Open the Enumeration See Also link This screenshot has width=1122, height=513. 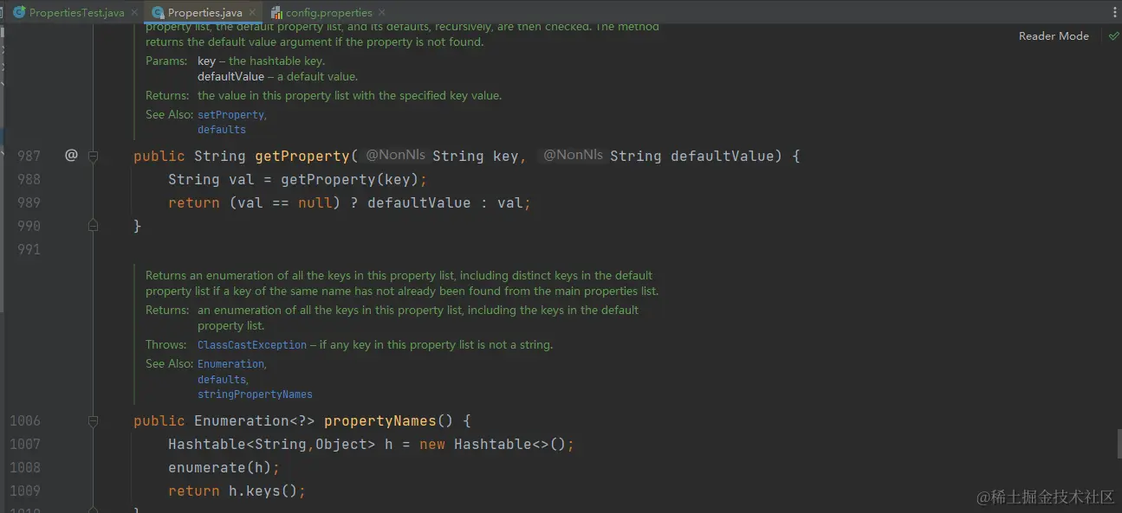[230, 364]
